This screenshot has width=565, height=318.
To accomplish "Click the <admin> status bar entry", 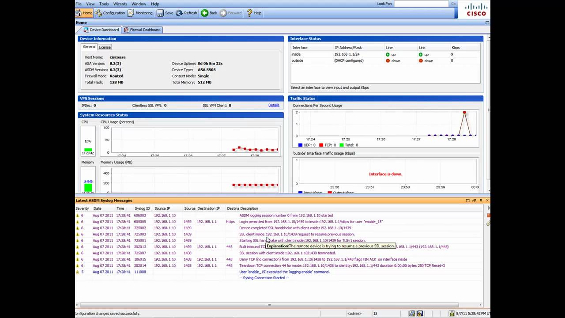I will pyautogui.click(x=354, y=314).
